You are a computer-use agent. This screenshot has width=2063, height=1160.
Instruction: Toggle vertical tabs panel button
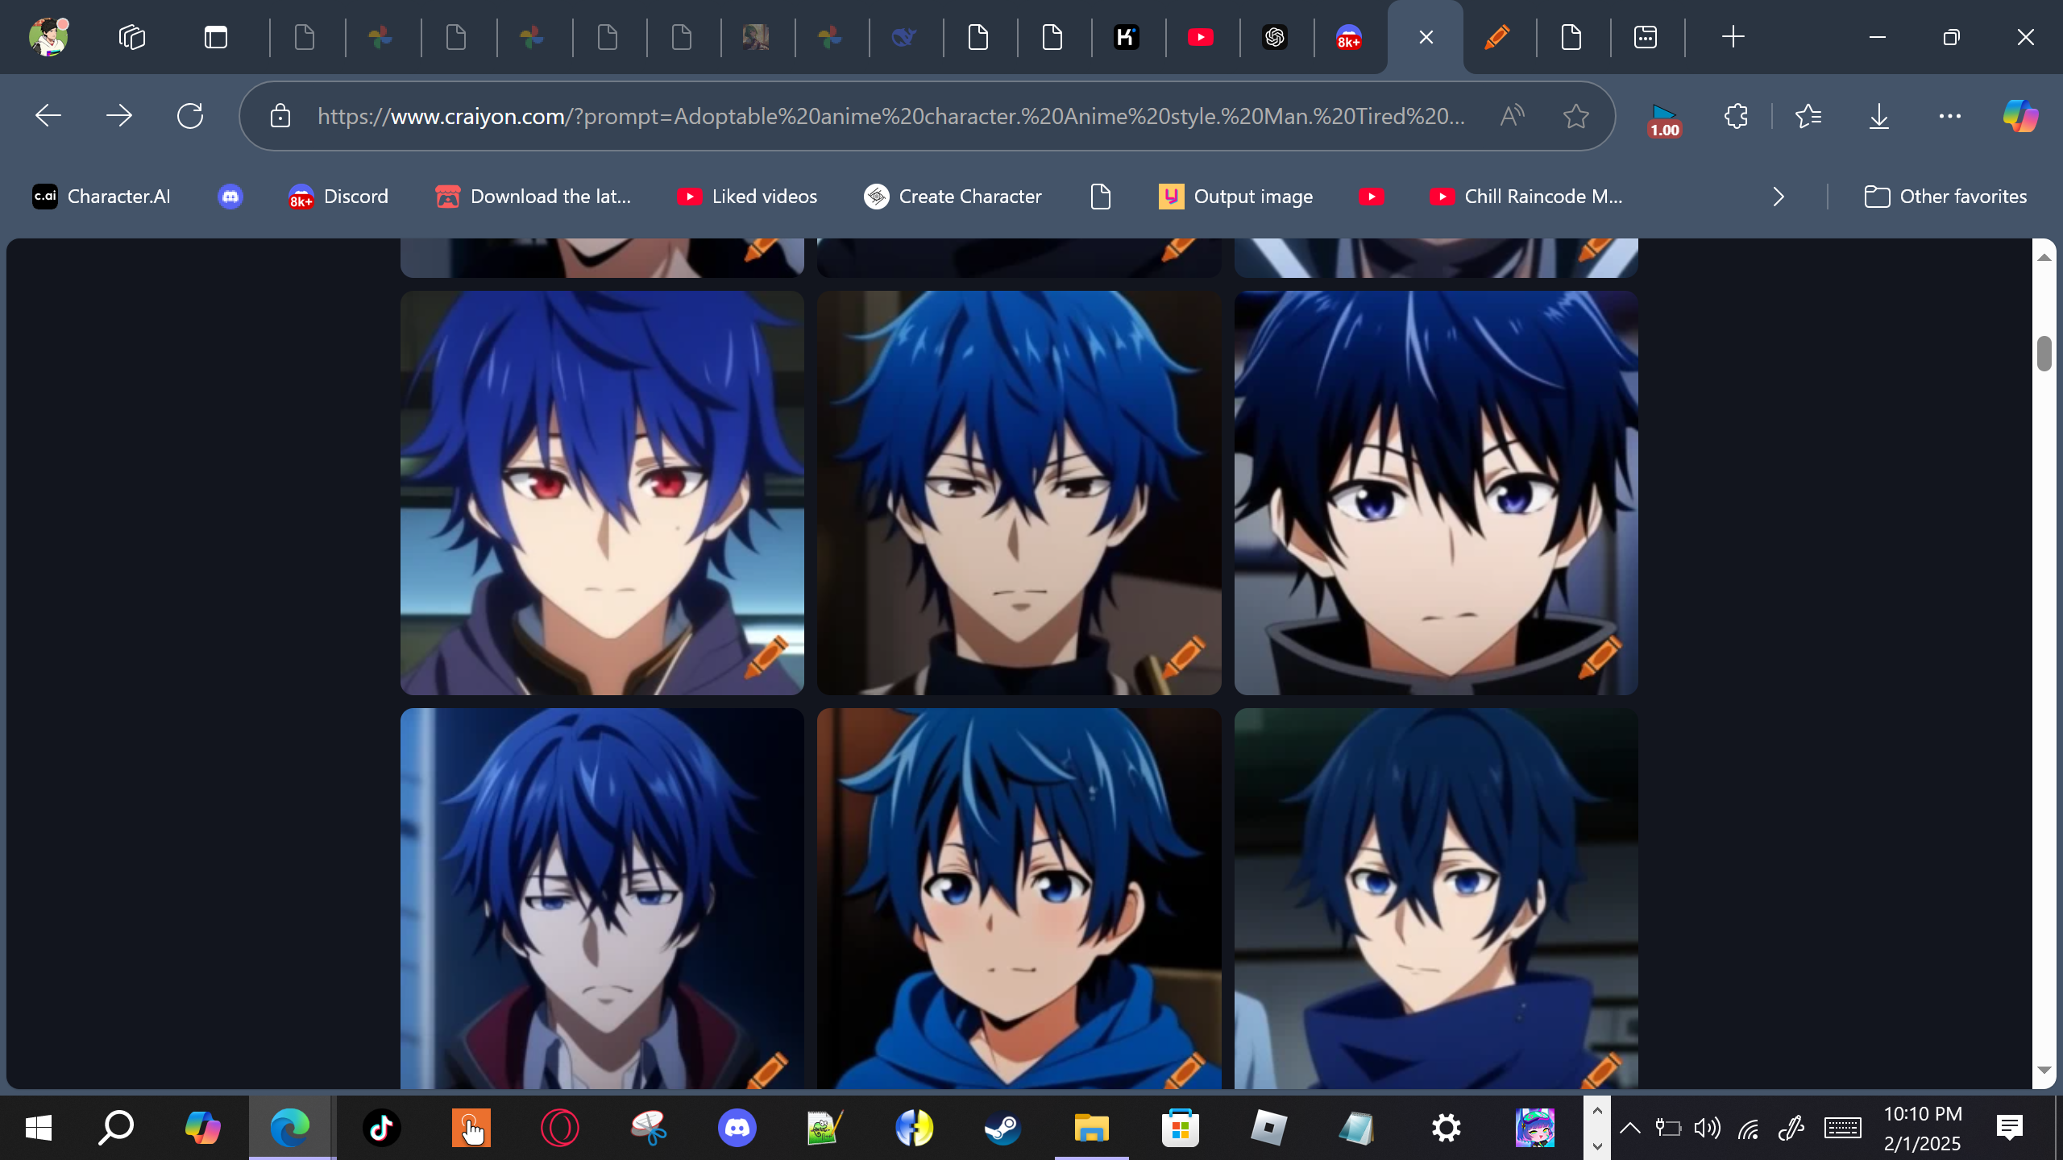click(216, 37)
